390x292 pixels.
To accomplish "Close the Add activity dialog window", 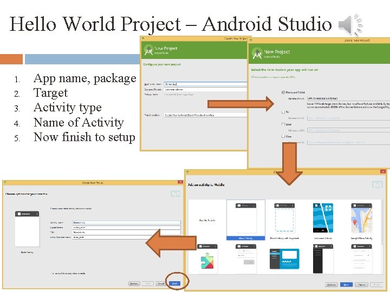I will [x=383, y=171].
